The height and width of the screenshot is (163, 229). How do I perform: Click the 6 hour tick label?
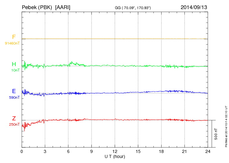pyautogui.click(x=68, y=151)
